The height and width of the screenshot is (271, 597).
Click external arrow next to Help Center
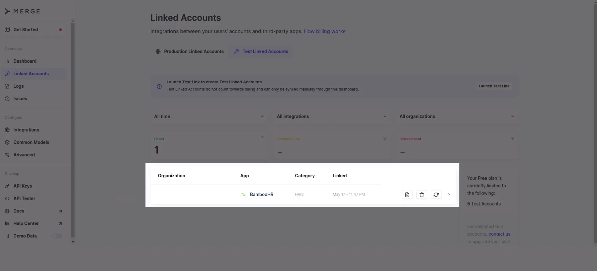pos(60,224)
